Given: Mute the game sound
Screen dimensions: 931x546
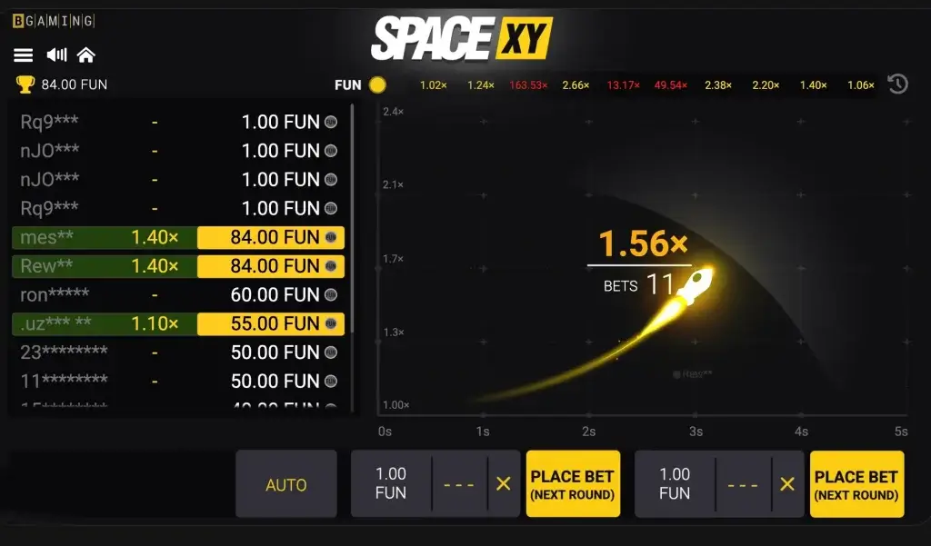Looking at the screenshot, I should [x=57, y=55].
